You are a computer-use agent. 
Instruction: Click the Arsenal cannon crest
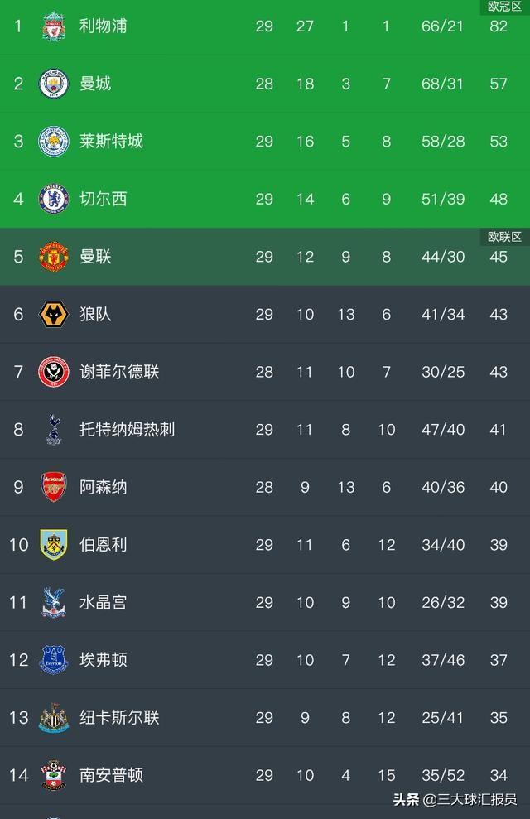(x=54, y=487)
